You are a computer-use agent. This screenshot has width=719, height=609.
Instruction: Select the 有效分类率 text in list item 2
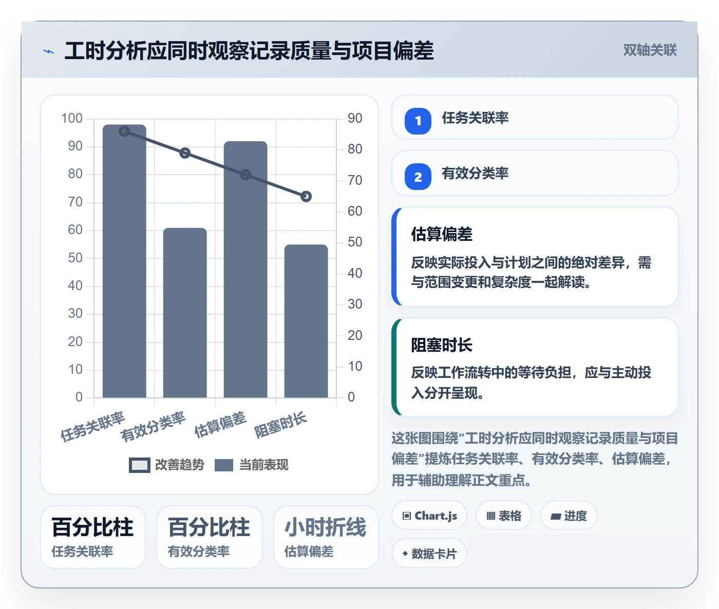click(x=475, y=173)
